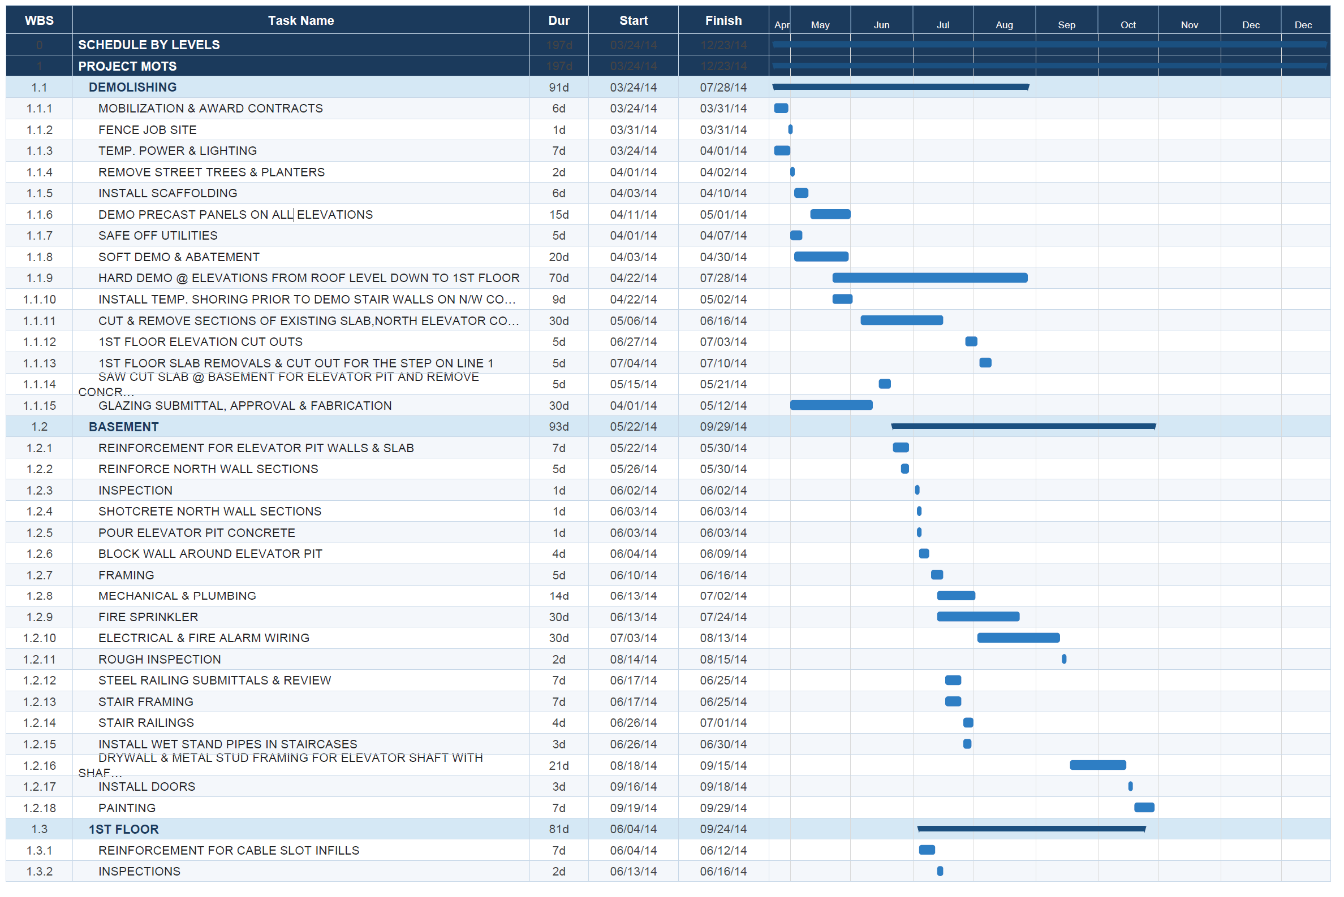Click the WBS column header

(39, 20)
